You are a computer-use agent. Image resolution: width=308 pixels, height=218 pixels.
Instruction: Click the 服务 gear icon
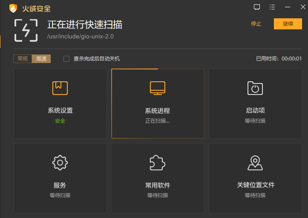click(x=60, y=163)
